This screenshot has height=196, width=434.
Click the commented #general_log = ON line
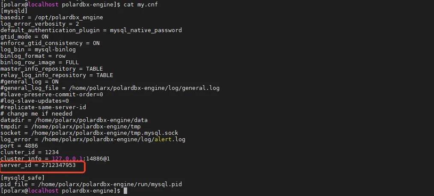30,82
